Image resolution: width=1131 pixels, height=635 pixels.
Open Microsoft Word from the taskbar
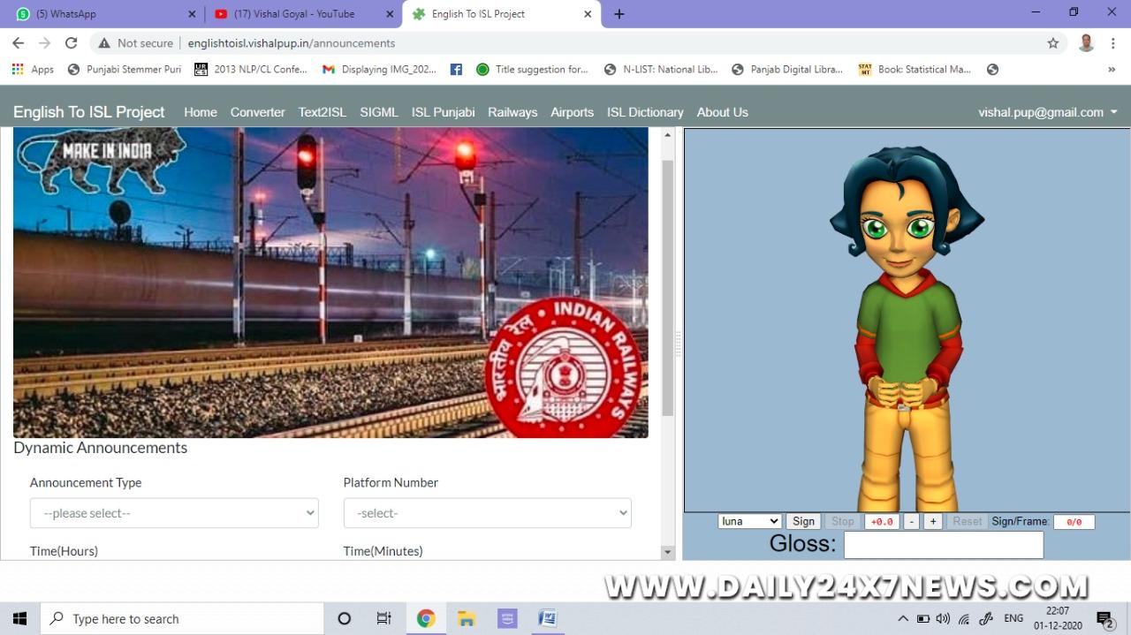pos(548,618)
